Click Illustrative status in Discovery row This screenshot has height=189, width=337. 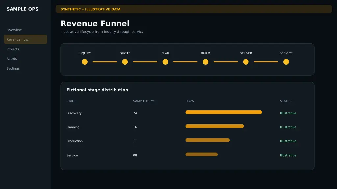(x=288, y=113)
